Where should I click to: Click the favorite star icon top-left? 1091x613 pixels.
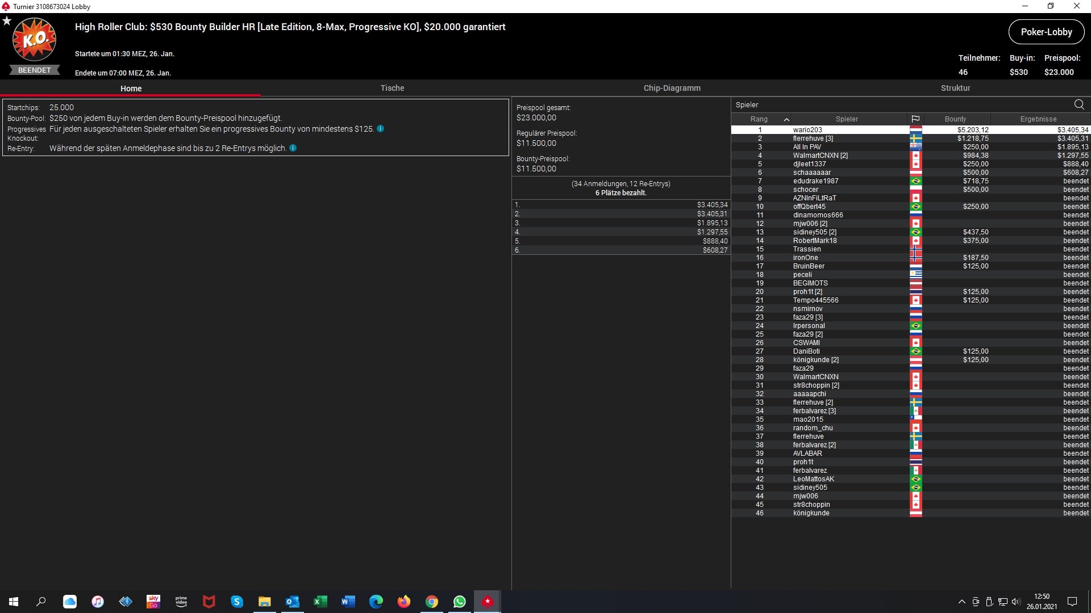[x=7, y=21]
